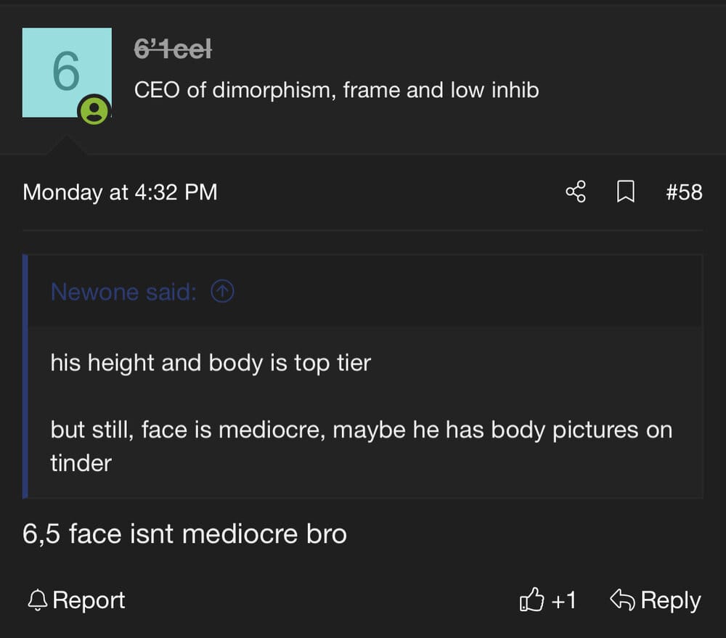The width and height of the screenshot is (726, 638).
Task: Reply to this post via Reply text
Action: pyautogui.click(x=671, y=600)
